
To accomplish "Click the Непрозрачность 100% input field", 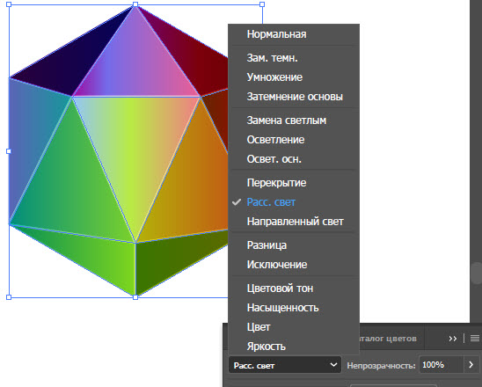I will (x=442, y=365).
